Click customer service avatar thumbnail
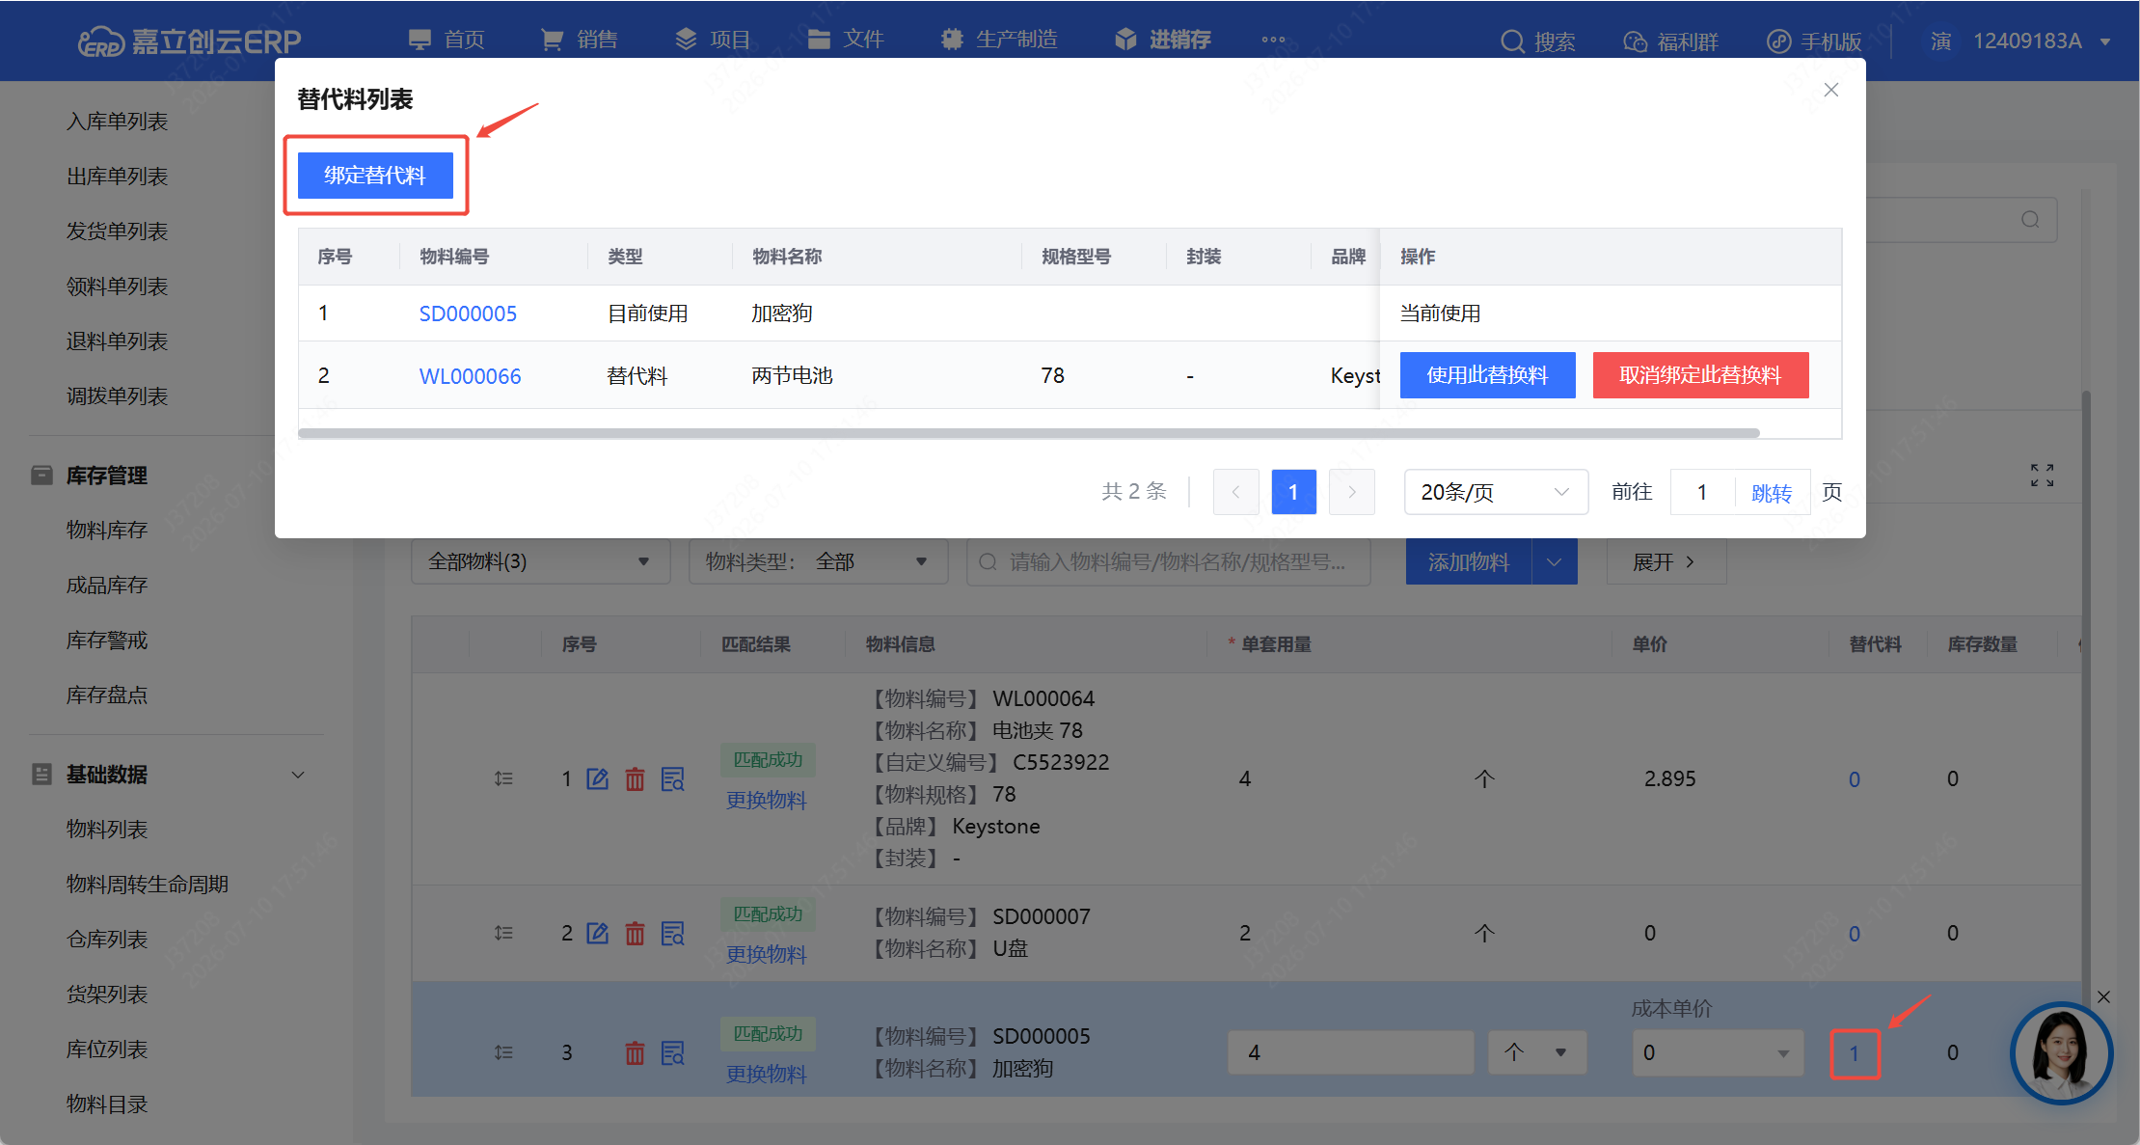Screen dimensions: 2140x1145 coord(2062,1054)
